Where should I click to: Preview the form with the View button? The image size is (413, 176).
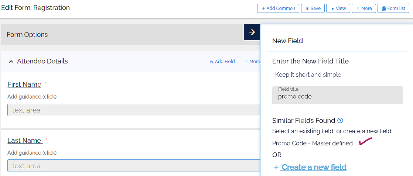(x=338, y=8)
